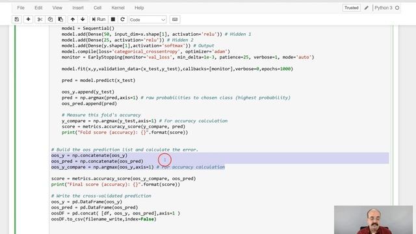
Task: Click 'Final score (accuracy)' print line
Action: [116, 185]
